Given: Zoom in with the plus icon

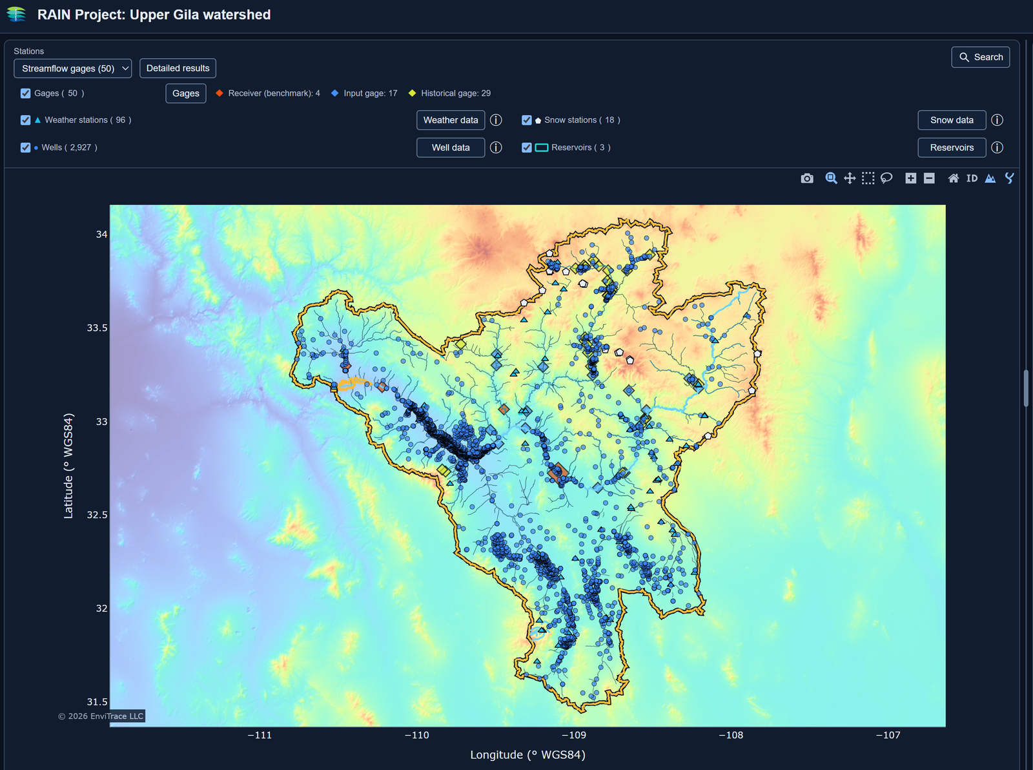Looking at the screenshot, I should point(911,178).
